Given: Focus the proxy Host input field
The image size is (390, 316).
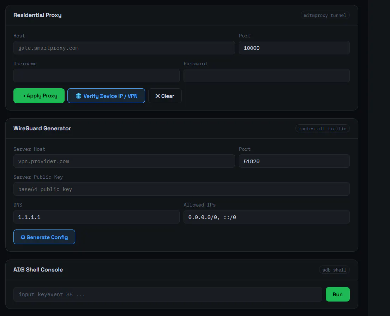Looking at the screenshot, I should pyautogui.click(x=124, y=48).
